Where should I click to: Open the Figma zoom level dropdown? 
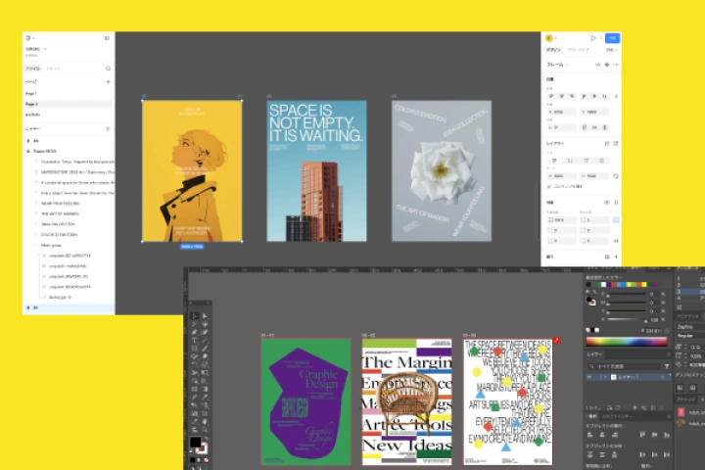(611, 50)
